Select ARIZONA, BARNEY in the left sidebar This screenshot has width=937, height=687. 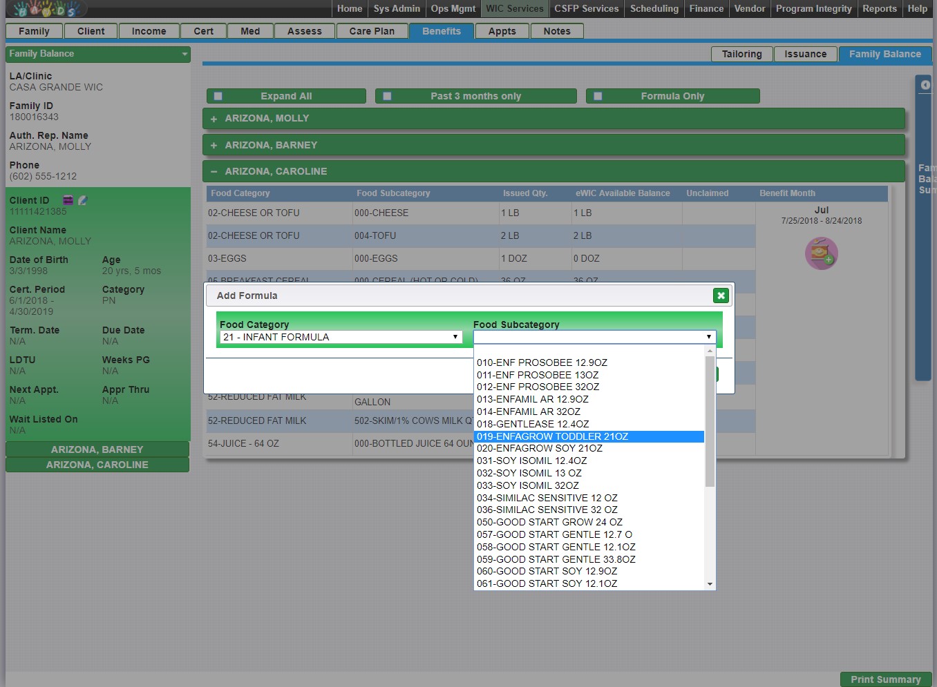click(x=97, y=449)
